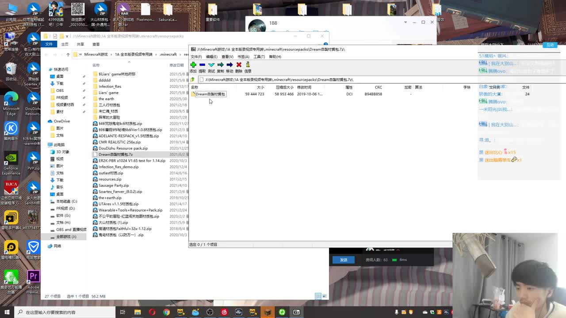
Task: Click the up-one-level folder arrow in 7-Zip
Action: tap(192, 79)
